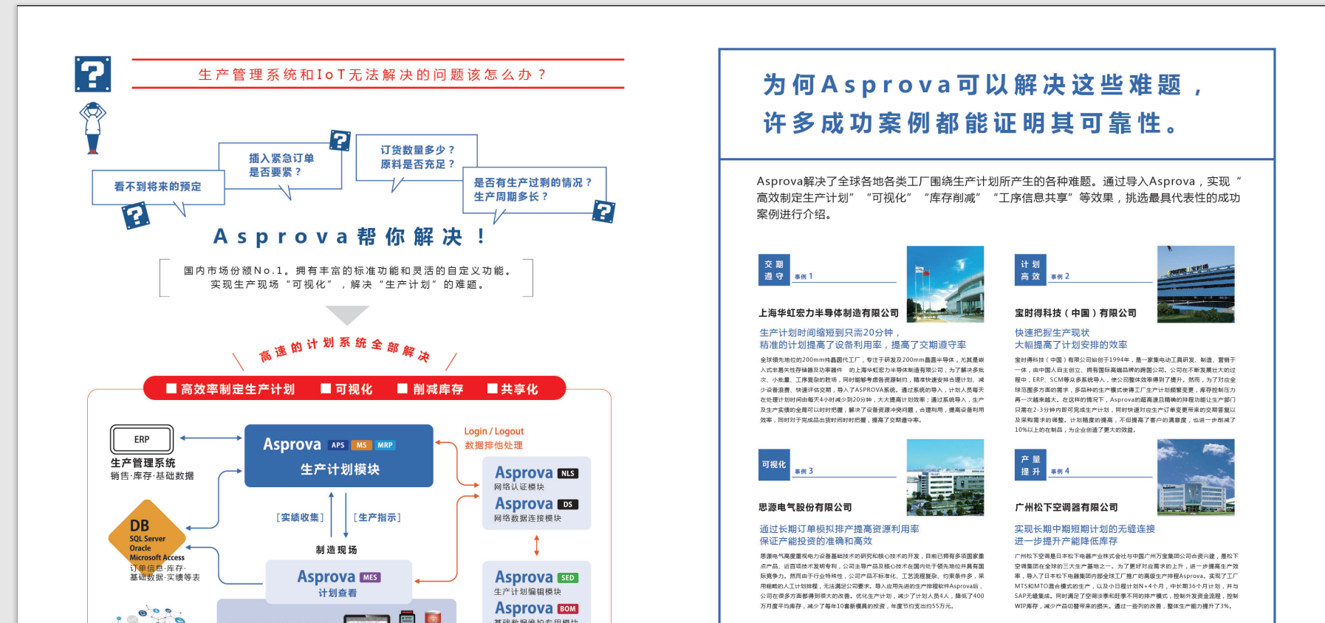Select the orange DB hexagon icon
Viewport: 1325px width, 623px height.
(x=148, y=537)
